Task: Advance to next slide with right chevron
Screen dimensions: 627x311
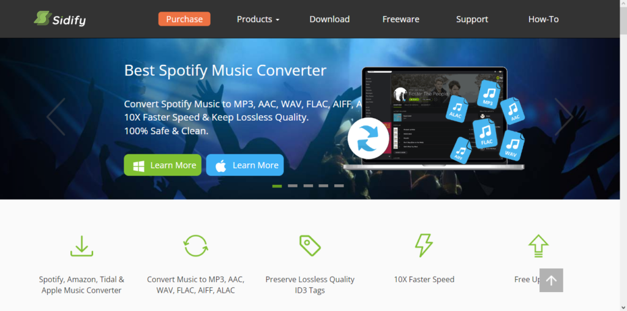Action: click(563, 117)
